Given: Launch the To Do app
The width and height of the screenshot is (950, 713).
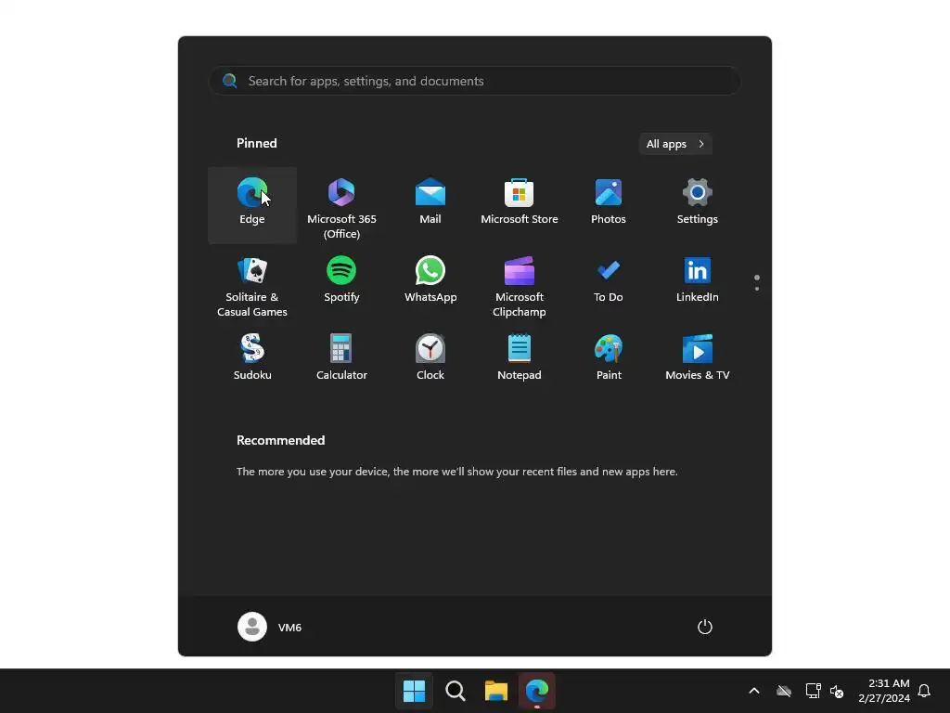Looking at the screenshot, I should (609, 284).
